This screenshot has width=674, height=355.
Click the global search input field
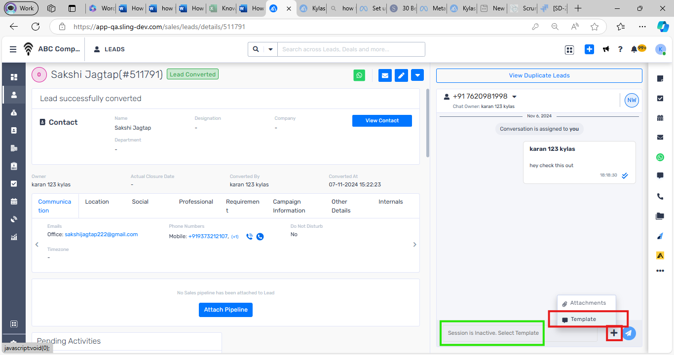click(351, 49)
